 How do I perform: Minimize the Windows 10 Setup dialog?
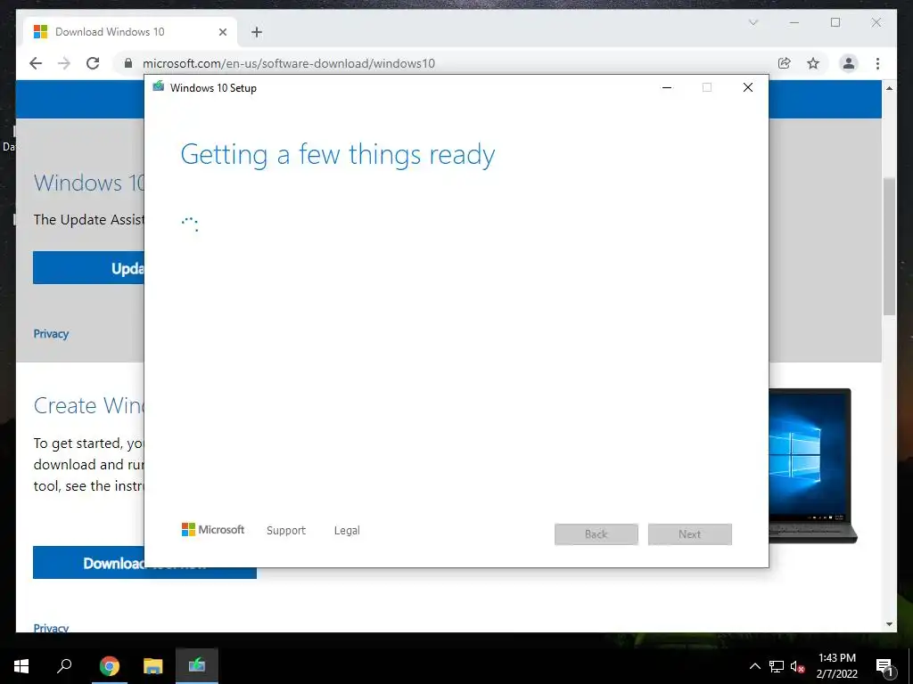coord(667,88)
